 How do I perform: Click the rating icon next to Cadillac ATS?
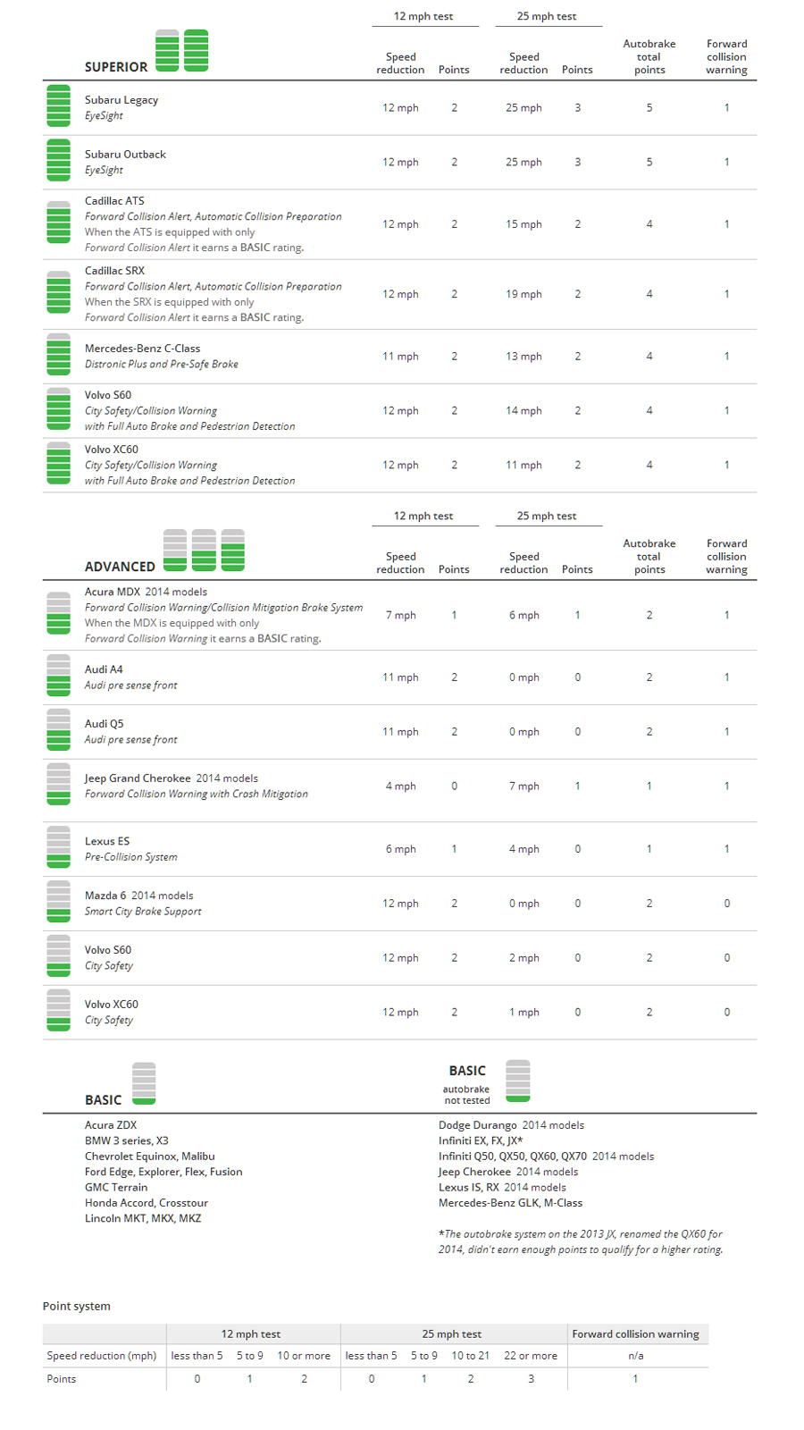click(x=58, y=223)
